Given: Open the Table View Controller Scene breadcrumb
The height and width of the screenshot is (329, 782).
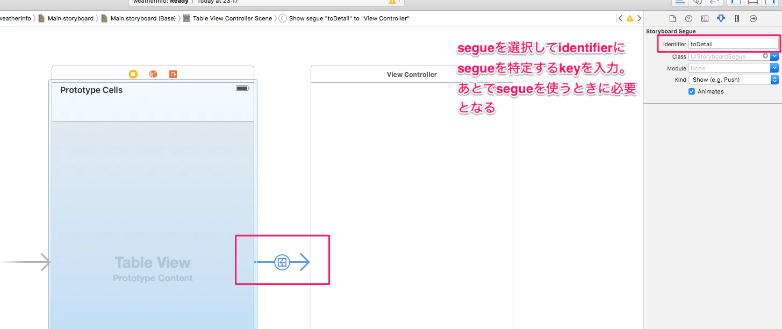Looking at the screenshot, I should click(x=228, y=18).
